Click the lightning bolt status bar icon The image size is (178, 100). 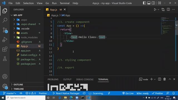click(109, 93)
